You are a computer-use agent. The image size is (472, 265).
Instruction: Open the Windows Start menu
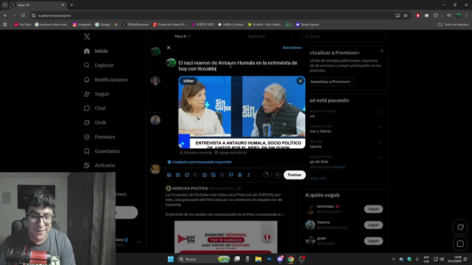[x=171, y=259]
